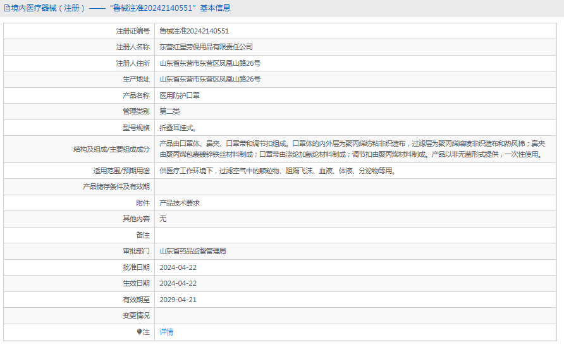This screenshot has width=564, height=347.
Task: Click the 生效日期 row label
Action: pos(136,283)
